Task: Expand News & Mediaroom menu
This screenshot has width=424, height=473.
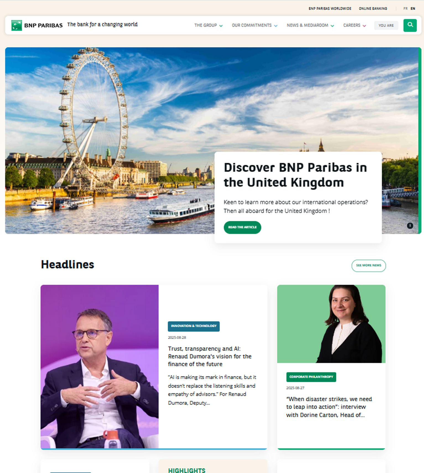Action: pyautogui.click(x=310, y=25)
